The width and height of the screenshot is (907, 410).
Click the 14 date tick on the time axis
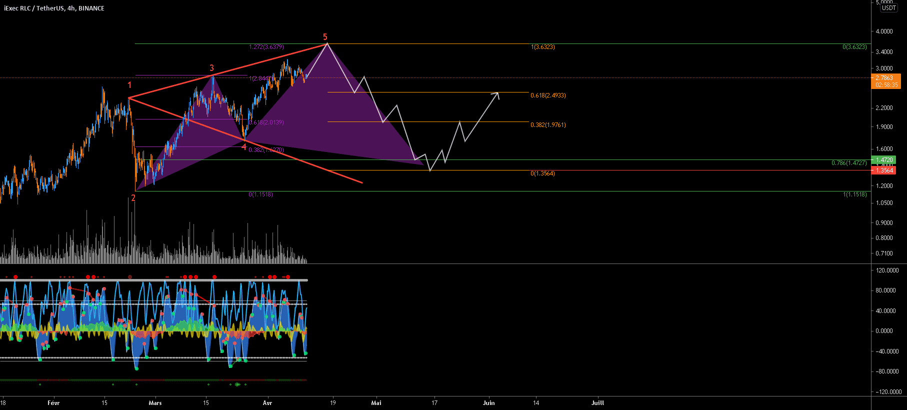(536, 403)
